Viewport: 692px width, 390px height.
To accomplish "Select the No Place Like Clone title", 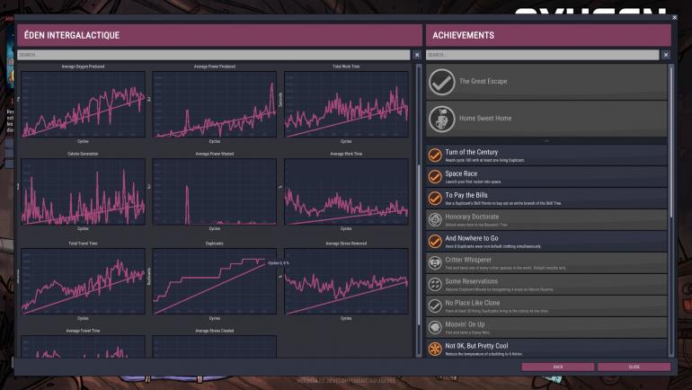I will (472, 303).
